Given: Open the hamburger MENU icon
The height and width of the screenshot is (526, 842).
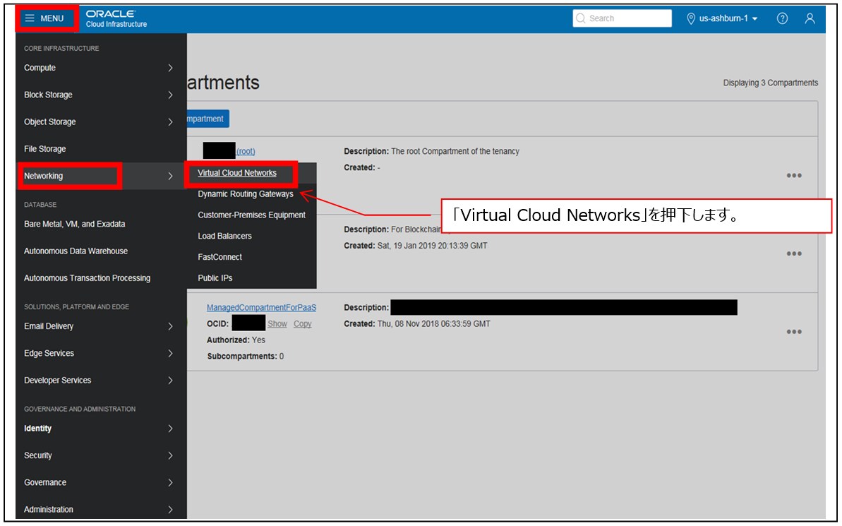Looking at the screenshot, I should (30, 18).
